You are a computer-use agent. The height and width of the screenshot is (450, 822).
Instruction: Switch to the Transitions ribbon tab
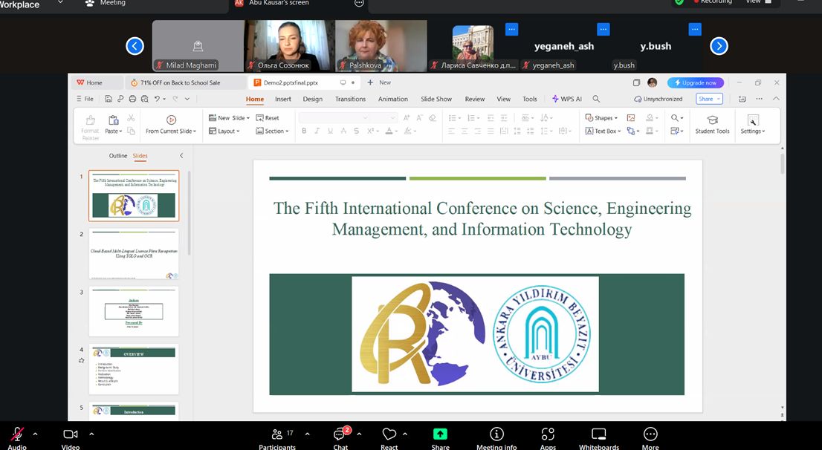click(350, 99)
